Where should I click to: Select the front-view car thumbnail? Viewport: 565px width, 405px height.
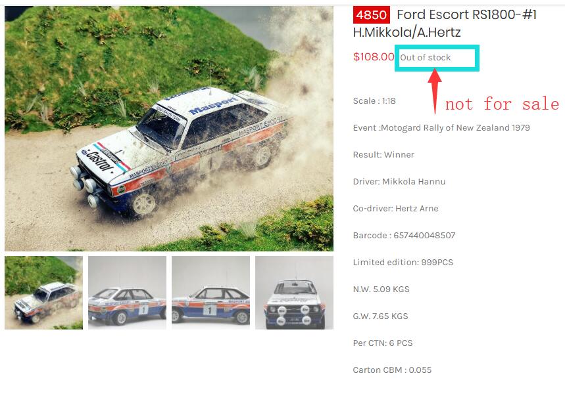pyautogui.click(x=295, y=293)
